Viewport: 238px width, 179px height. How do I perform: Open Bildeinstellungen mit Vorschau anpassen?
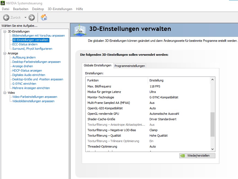(x=38, y=36)
